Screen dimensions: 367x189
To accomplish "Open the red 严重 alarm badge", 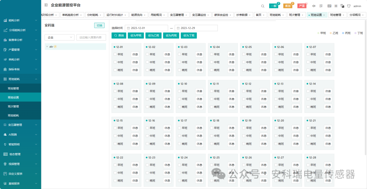I will (302, 6).
